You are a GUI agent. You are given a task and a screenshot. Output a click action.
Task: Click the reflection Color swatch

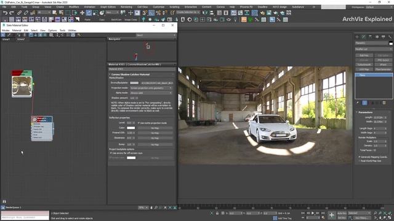click(x=131, y=128)
